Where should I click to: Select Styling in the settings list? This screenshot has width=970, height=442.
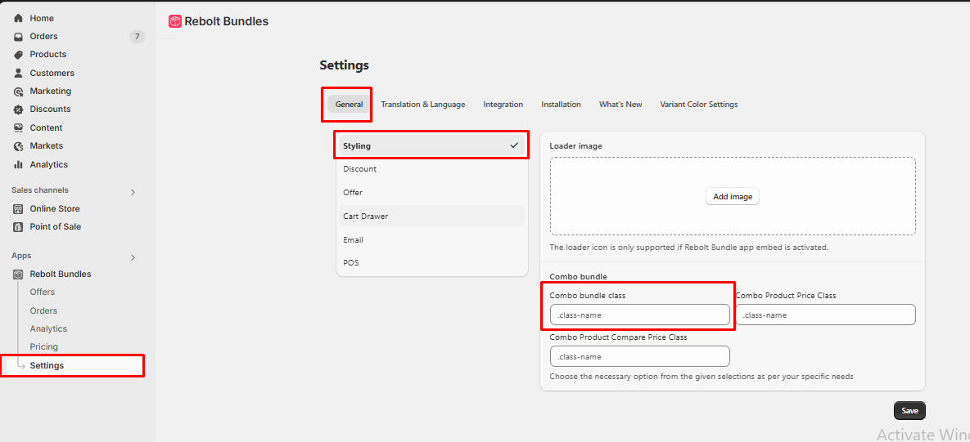click(431, 145)
